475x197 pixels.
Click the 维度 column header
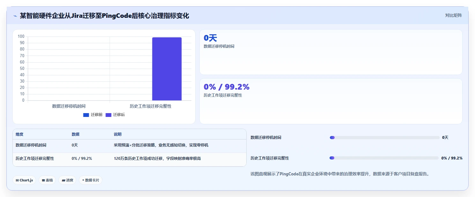(19, 134)
